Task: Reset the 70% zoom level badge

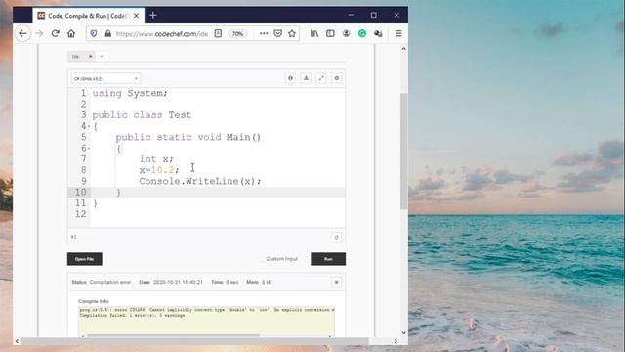Action: [x=237, y=34]
